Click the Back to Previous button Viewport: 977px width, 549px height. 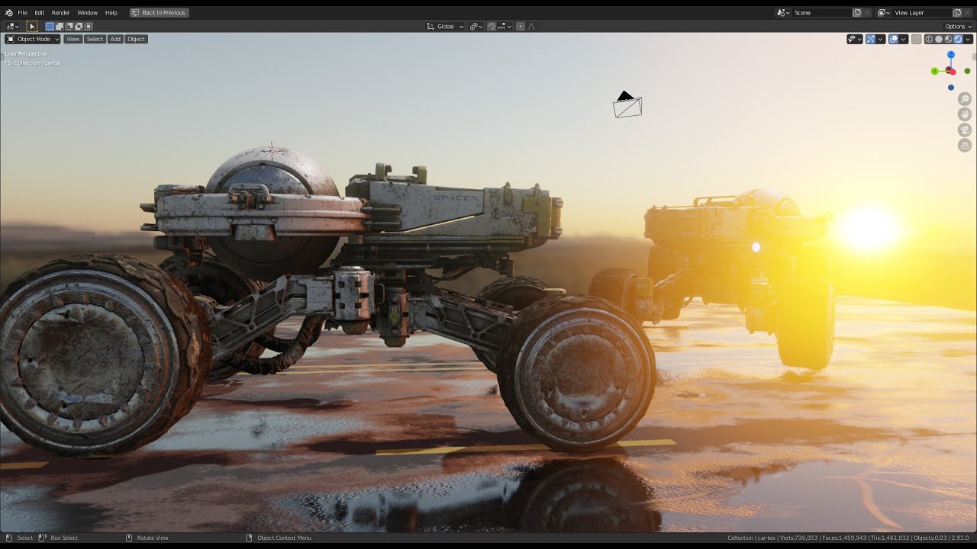click(160, 13)
